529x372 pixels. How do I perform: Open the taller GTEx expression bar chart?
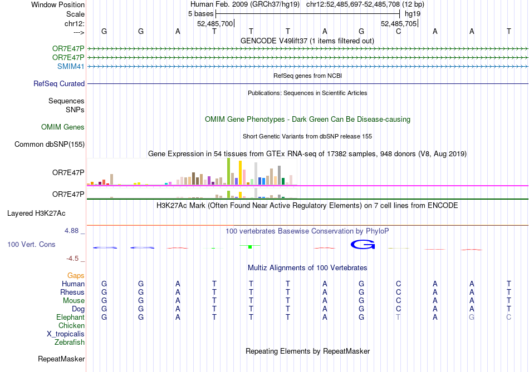[192, 172]
